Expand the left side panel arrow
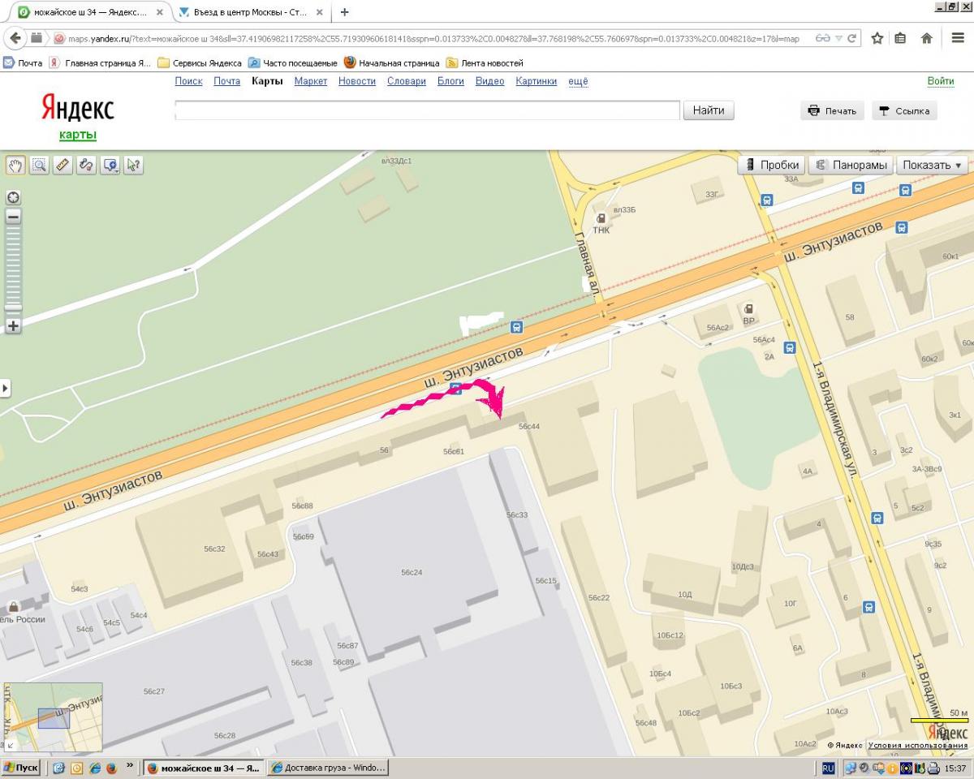 [5, 388]
